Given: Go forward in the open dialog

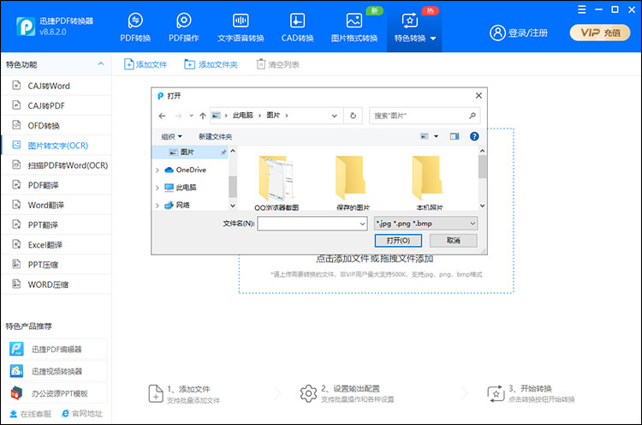Looking at the screenshot, I should pyautogui.click(x=178, y=116).
